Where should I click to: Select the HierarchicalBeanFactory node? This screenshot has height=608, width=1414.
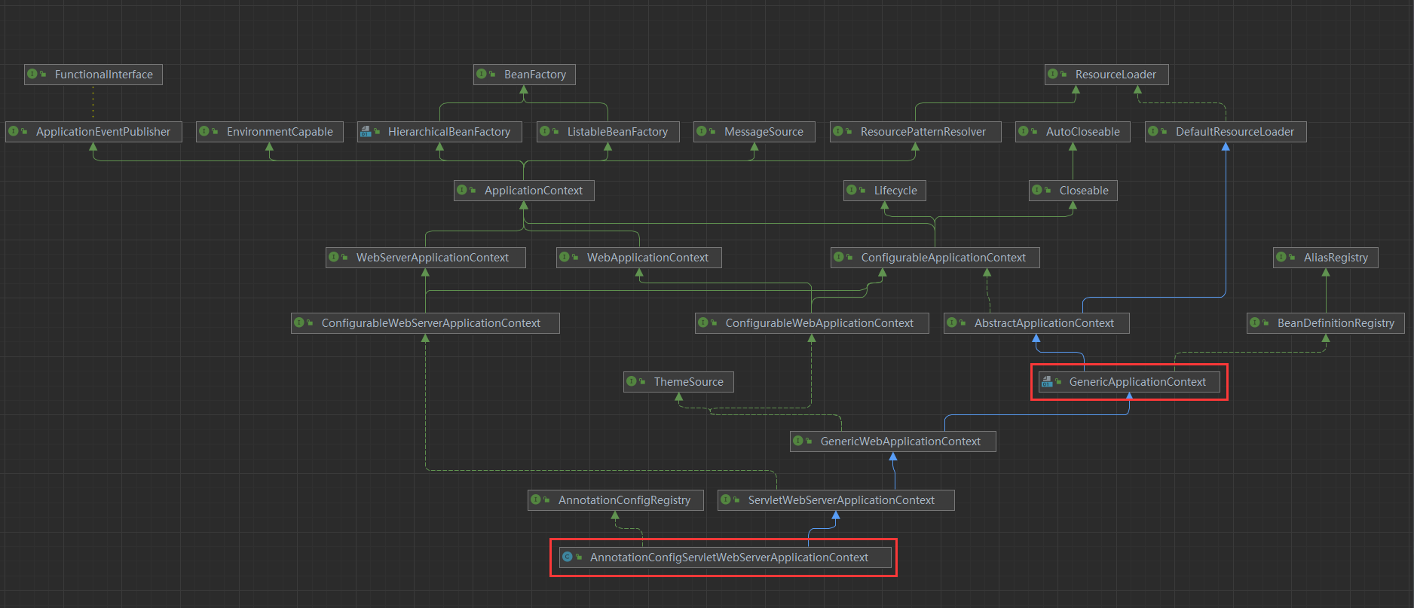[440, 132]
